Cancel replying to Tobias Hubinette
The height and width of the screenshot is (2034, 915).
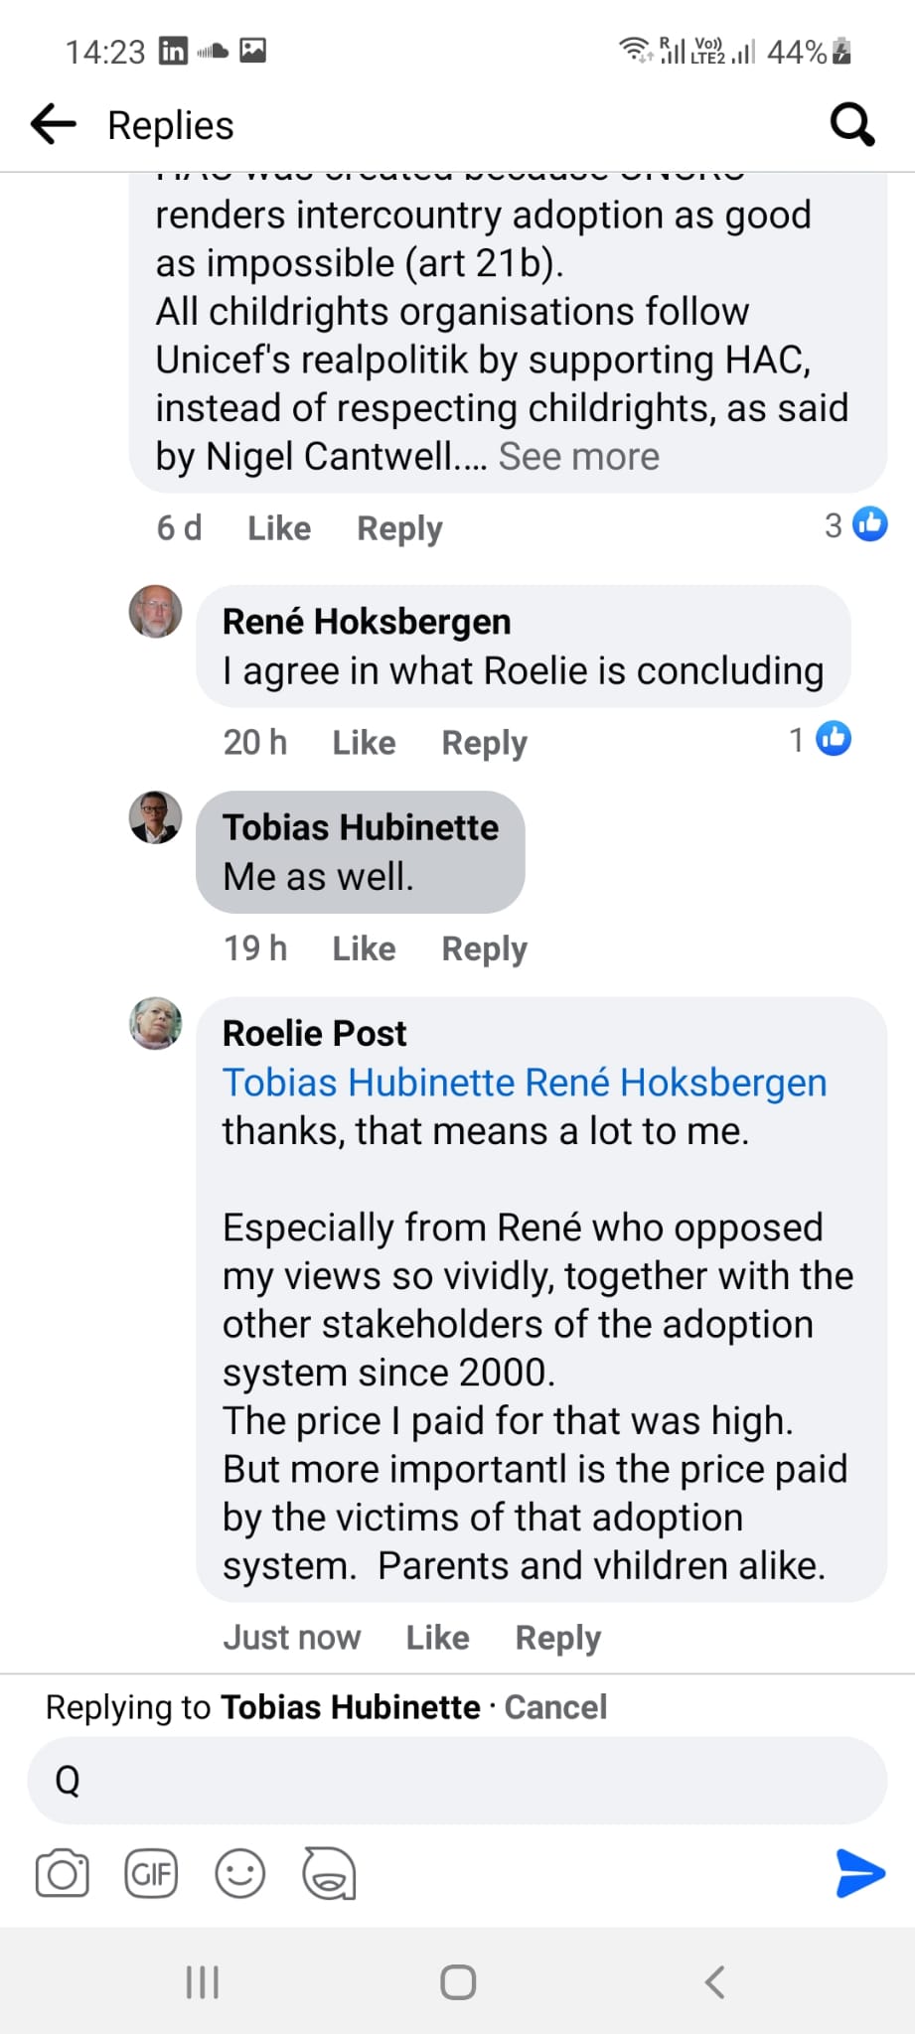tap(555, 1707)
